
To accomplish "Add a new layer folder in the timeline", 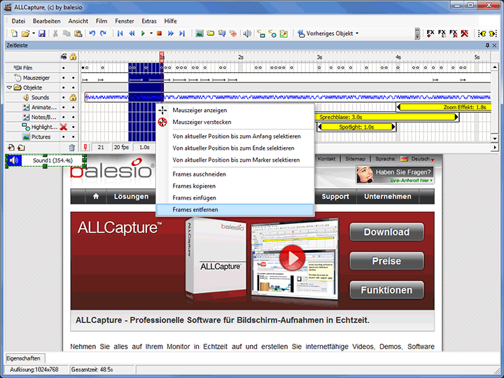I will click(21, 148).
